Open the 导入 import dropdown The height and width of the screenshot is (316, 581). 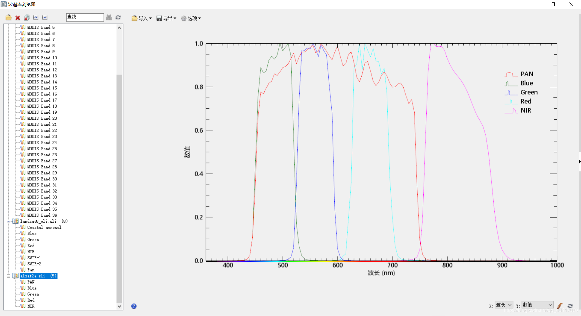pos(142,18)
